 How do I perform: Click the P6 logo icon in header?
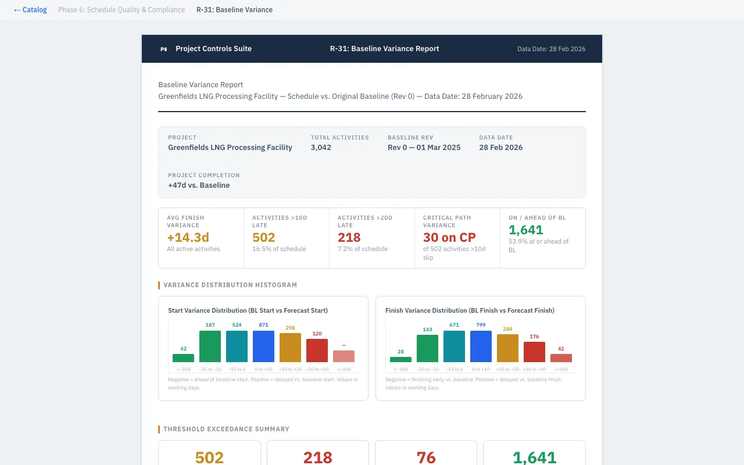pos(164,49)
